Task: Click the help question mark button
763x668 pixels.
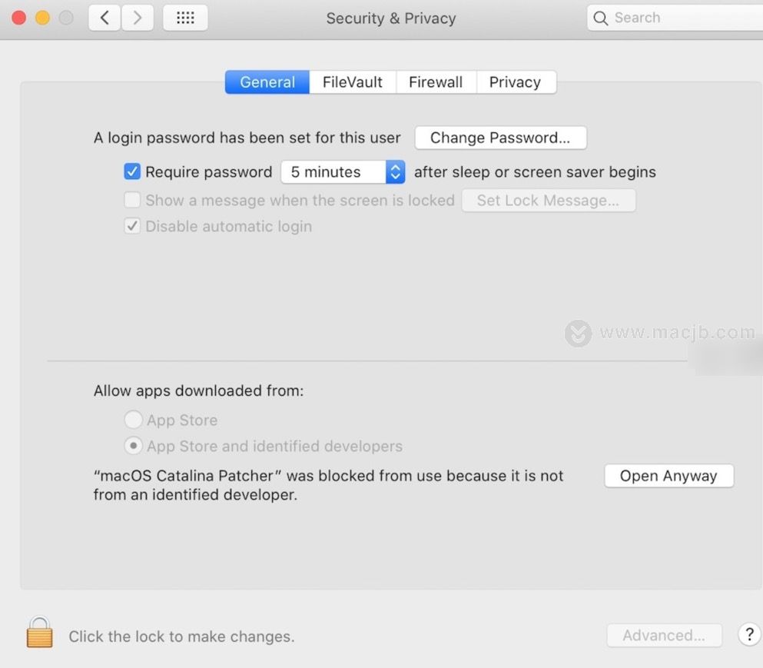Action: [749, 634]
